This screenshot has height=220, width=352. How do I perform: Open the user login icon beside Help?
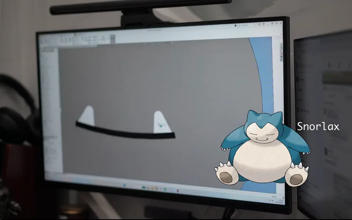(x=259, y=24)
